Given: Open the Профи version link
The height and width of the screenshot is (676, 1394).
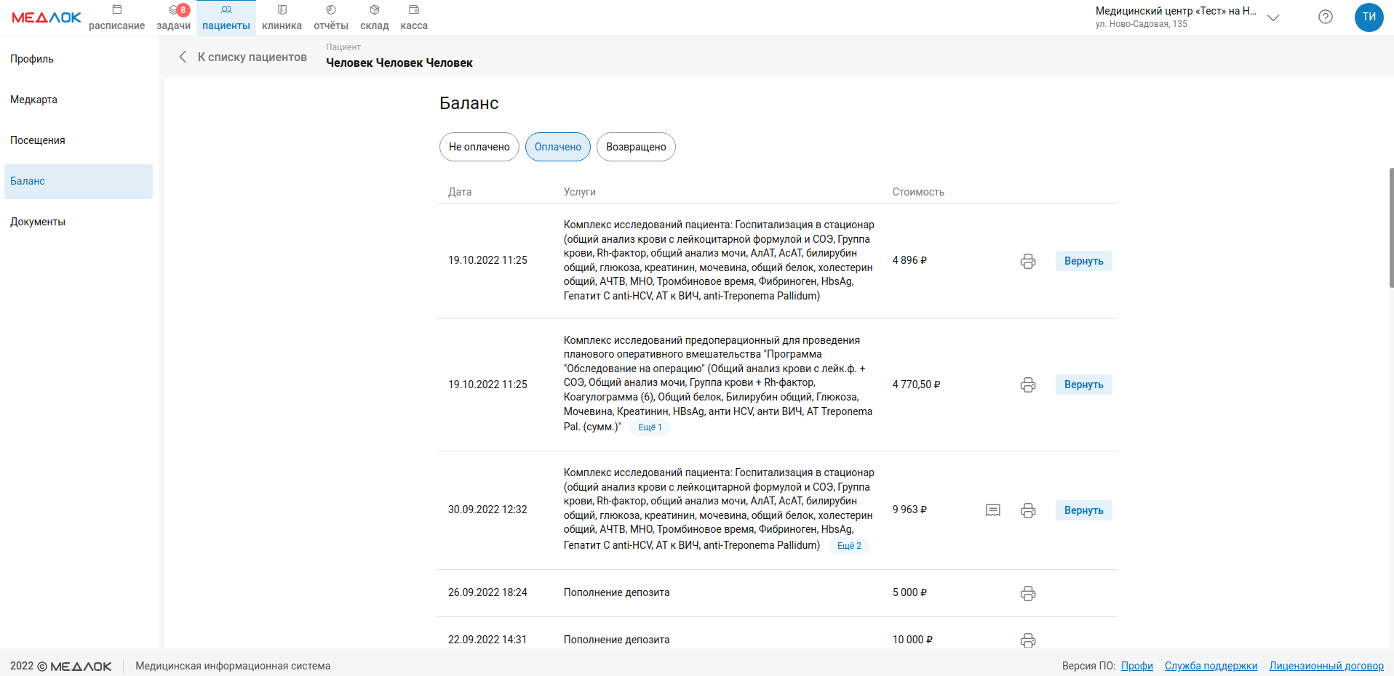Looking at the screenshot, I should point(1136,666).
